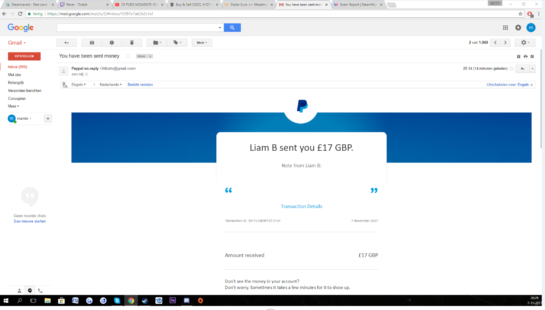Open Verzonden berichten folder
545x310 pixels.
coord(25,91)
